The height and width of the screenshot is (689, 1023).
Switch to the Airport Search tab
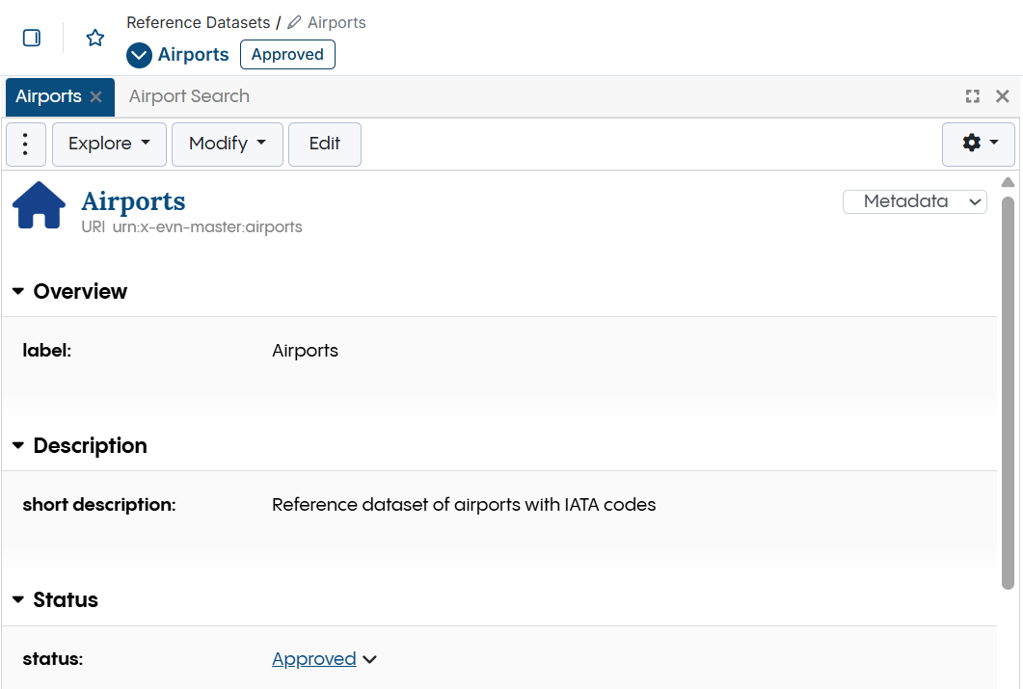188,96
